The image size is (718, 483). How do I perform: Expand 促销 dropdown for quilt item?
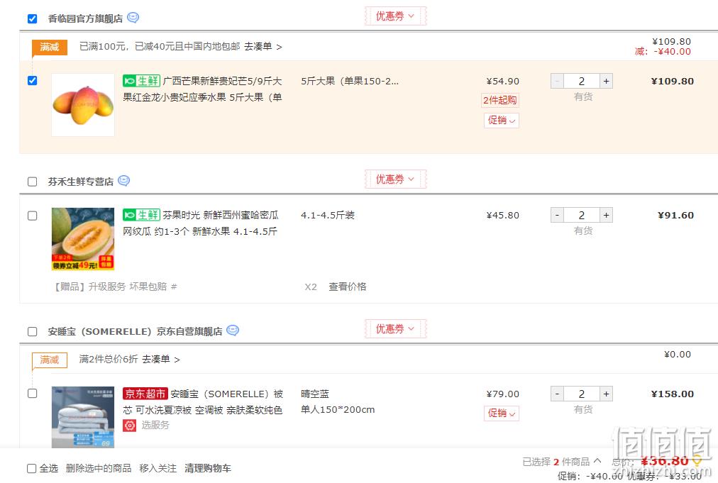(x=502, y=413)
